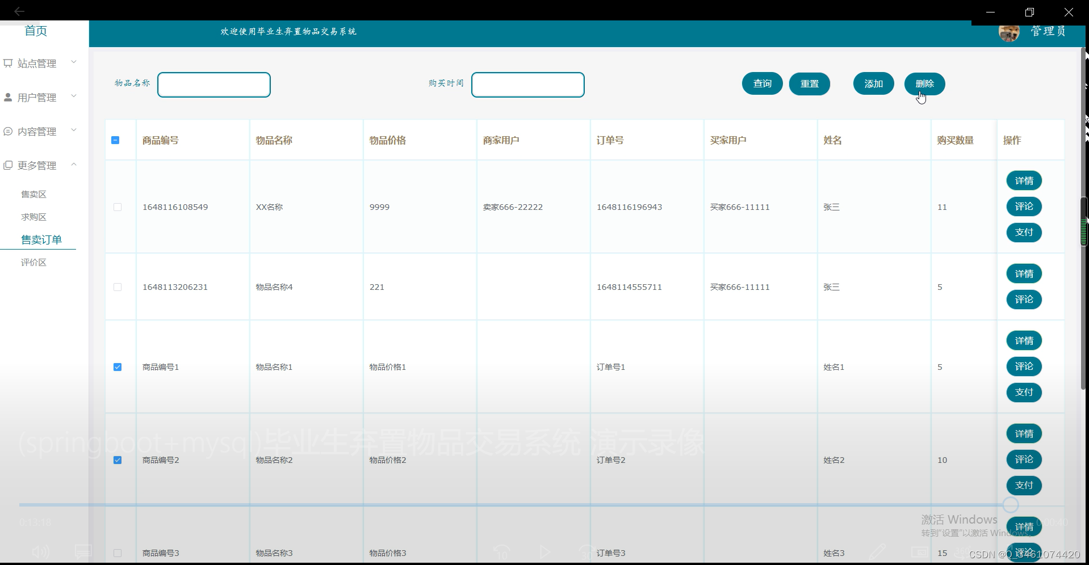Click the 物品价格 column header
This screenshot has height=565, width=1089.
tap(388, 140)
